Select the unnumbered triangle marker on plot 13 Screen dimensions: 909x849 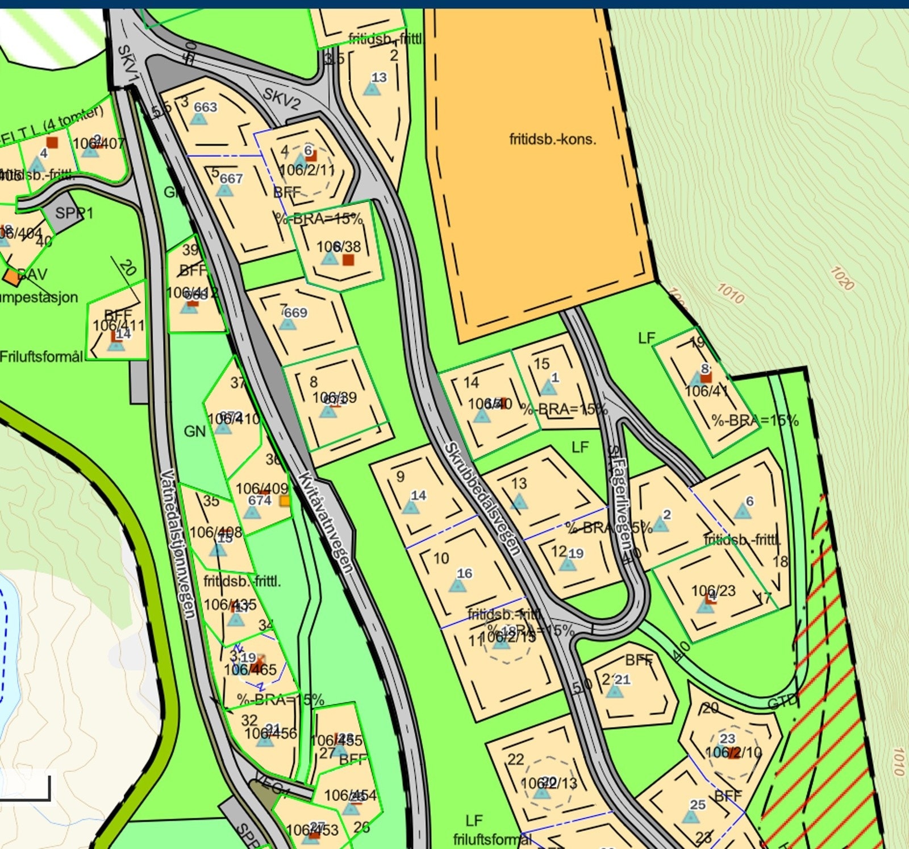click(x=519, y=502)
